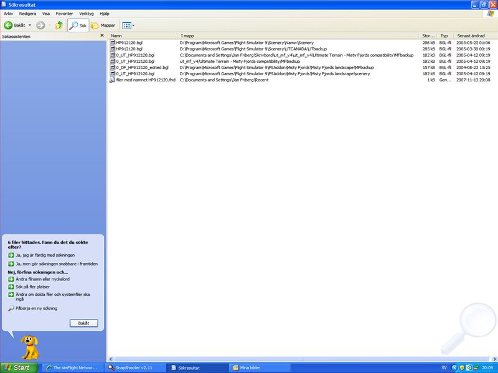498x373 pixels.
Task: Sort by the Stor... size column
Action: [428, 36]
